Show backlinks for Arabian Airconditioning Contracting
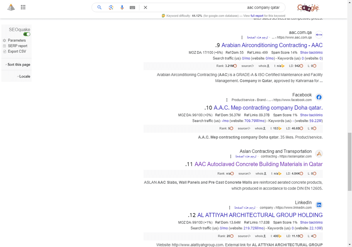The width and height of the screenshot is (352, 247). (311, 52)
